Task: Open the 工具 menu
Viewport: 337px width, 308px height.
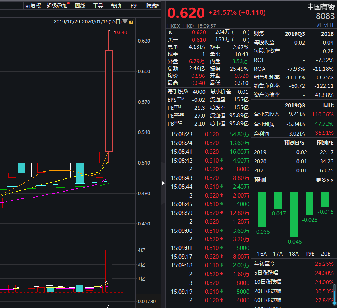Action: (x=98, y=6)
